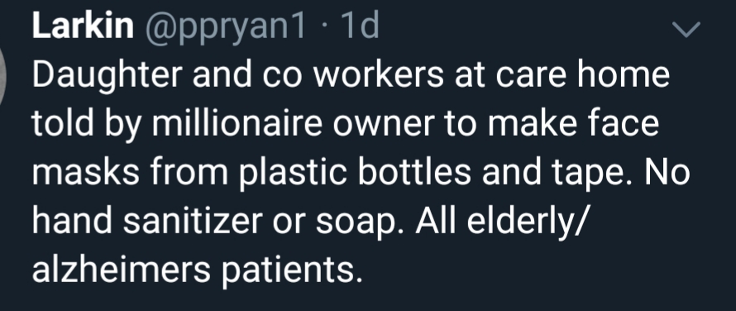Click the word "elderly/" in tweet text
736x311 pixels.
[x=528, y=223]
